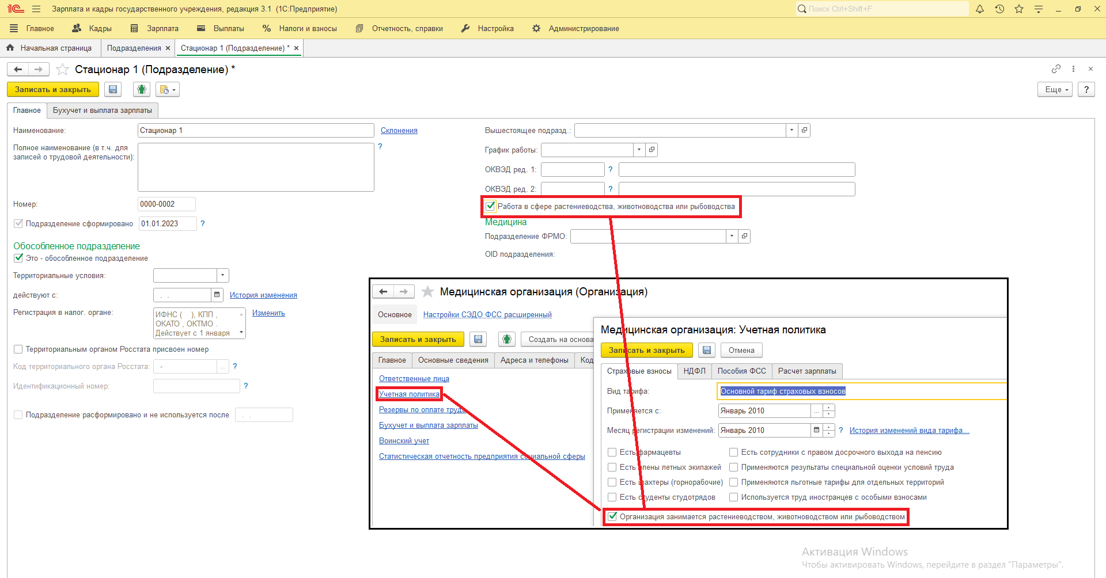
Task: Open the График работы record
Action: point(652,150)
